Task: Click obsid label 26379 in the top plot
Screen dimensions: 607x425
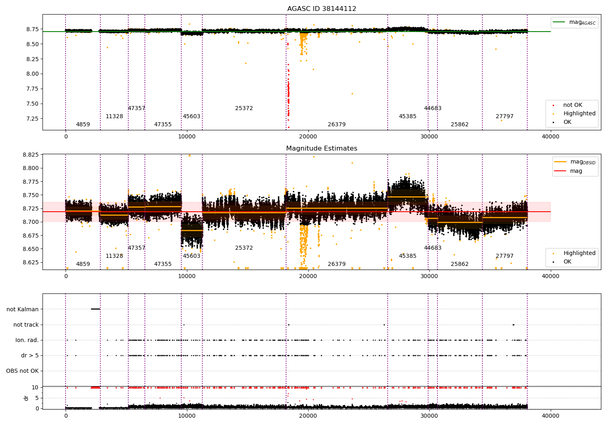Action: coord(337,125)
